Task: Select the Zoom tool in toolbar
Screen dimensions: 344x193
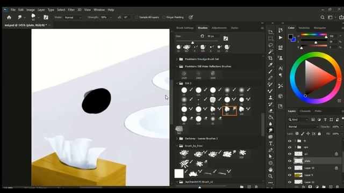Action: tap(270, 176)
